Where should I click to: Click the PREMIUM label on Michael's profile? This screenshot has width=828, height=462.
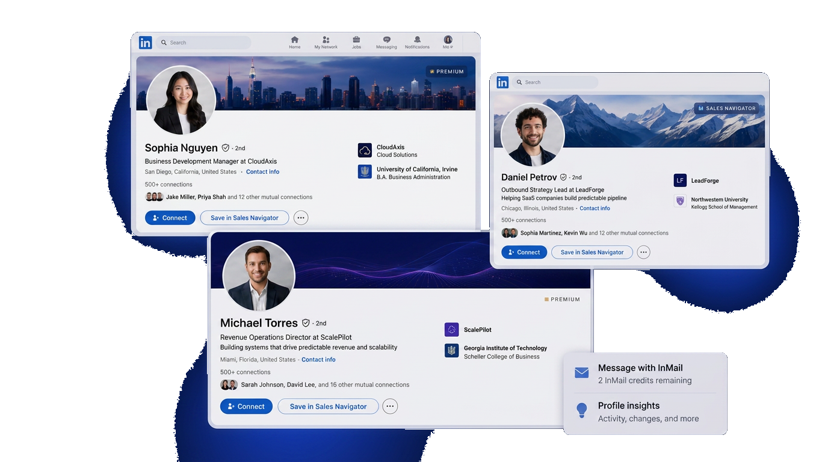coord(562,299)
